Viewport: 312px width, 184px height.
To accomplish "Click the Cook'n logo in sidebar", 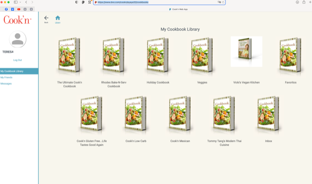I will click(18, 20).
